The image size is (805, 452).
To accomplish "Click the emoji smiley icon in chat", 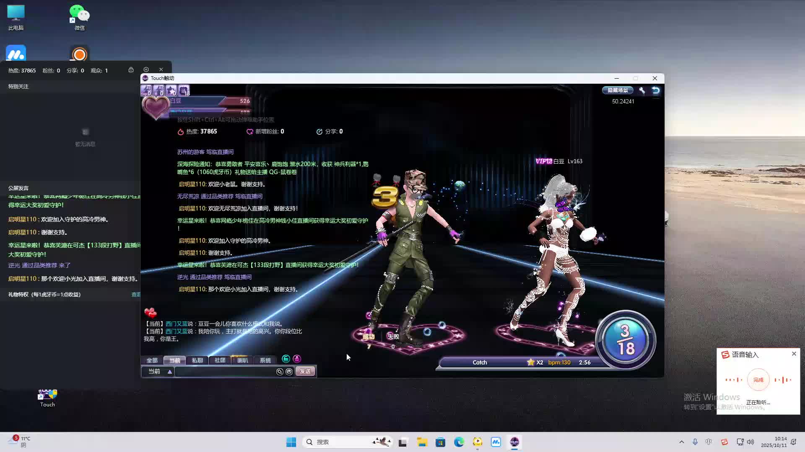I will [289, 372].
